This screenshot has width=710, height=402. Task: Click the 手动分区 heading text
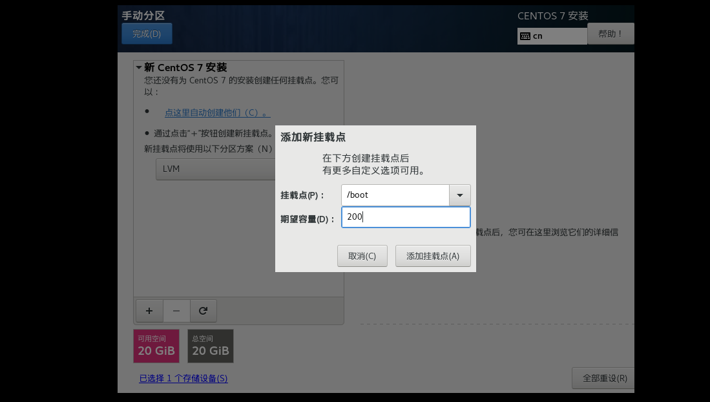click(143, 16)
